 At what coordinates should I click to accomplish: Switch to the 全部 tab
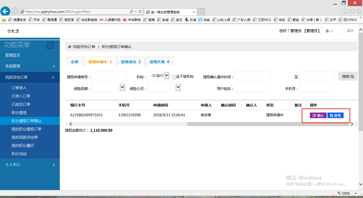pos(75,62)
